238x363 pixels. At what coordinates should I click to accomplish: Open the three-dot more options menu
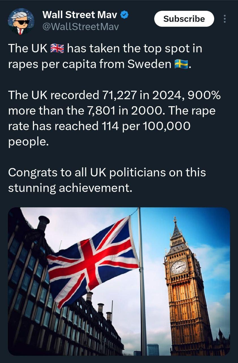(225, 19)
